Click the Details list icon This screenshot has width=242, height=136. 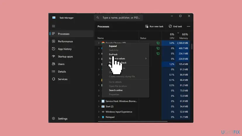pyautogui.click(x=53, y=72)
